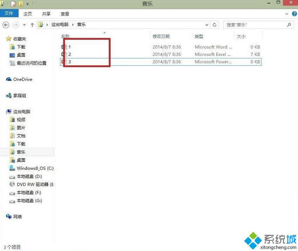
Task: Open file 1 Word document
Action: click(69, 47)
